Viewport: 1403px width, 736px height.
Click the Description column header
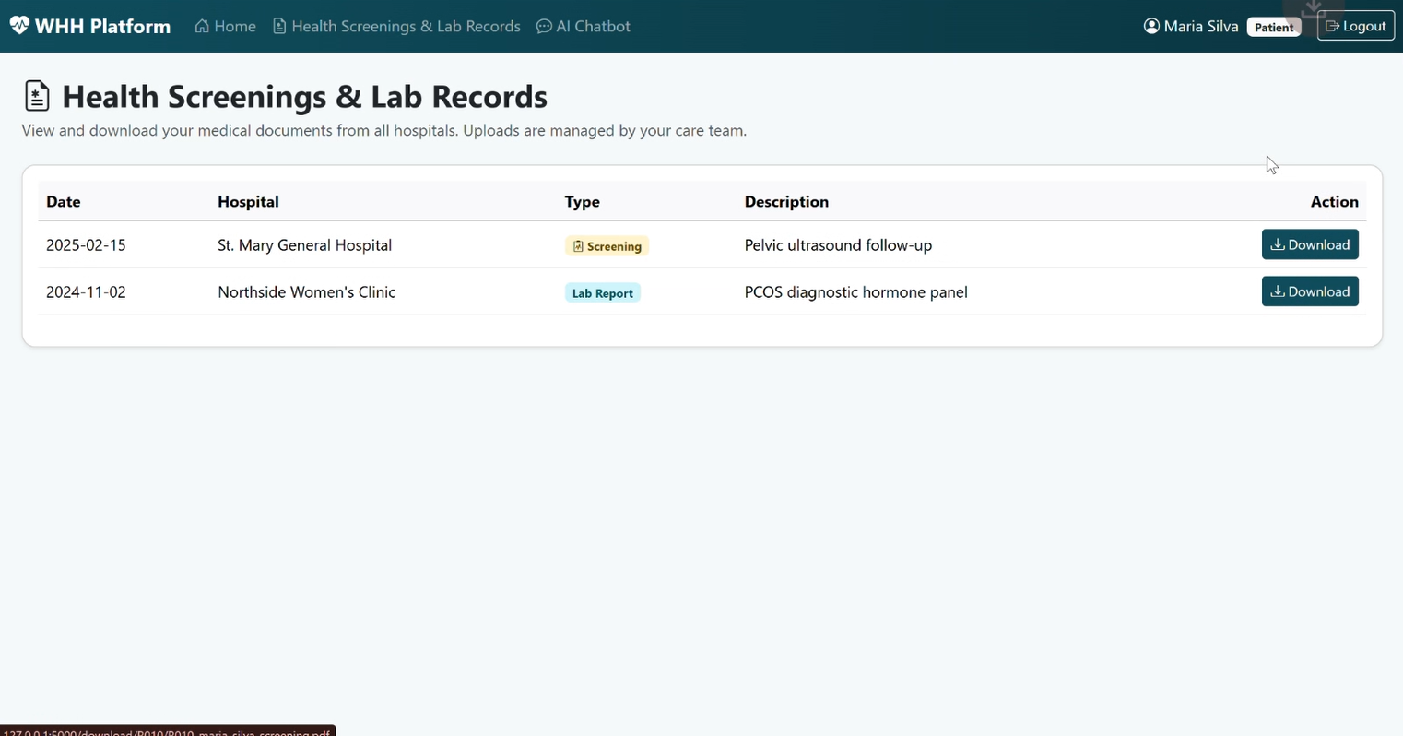coord(786,201)
